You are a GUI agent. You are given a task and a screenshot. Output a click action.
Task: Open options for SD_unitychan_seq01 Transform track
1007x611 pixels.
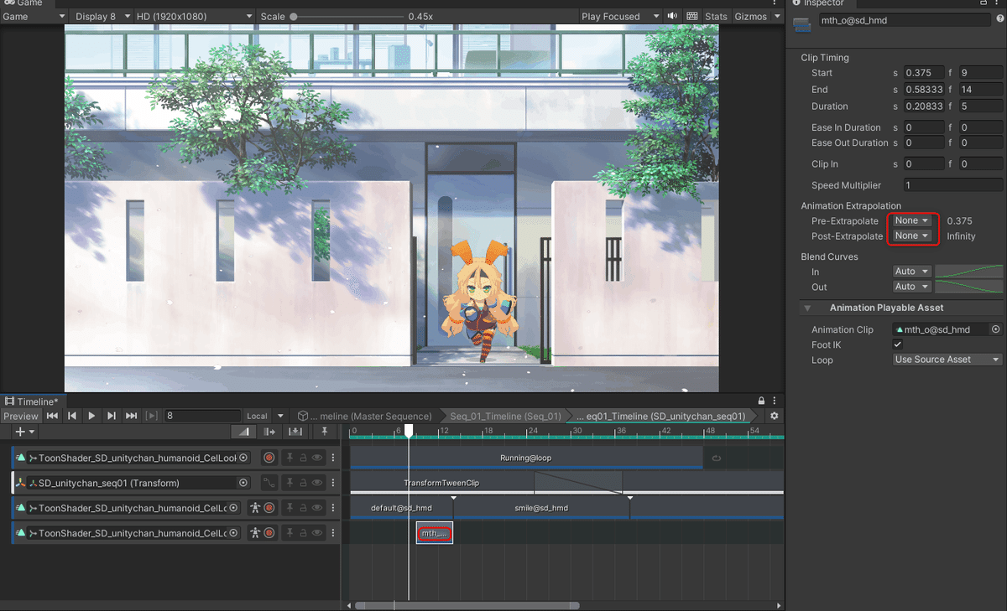point(333,483)
